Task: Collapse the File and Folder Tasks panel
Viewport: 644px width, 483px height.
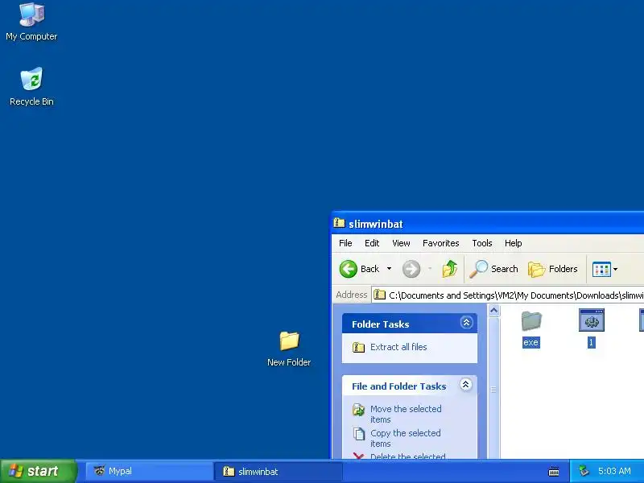Action: pyautogui.click(x=466, y=385)
